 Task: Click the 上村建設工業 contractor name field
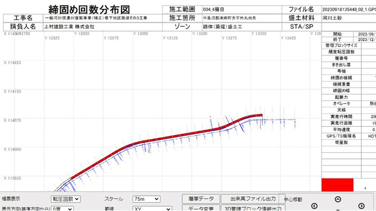click(x=102, y=27)
